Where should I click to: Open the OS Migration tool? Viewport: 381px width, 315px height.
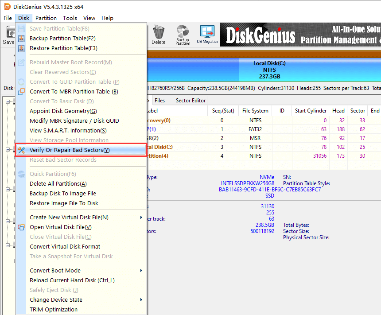tap(207, 35)
